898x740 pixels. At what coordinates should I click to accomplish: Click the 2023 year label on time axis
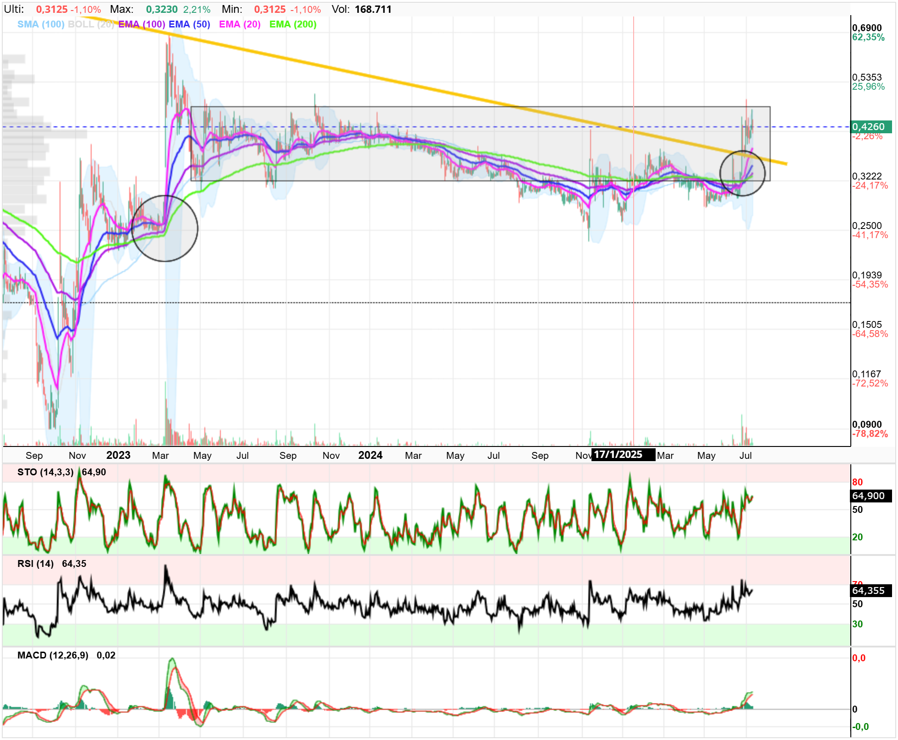[118, 455]
